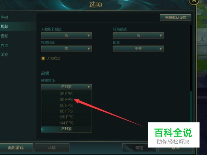Image resolution: width=207 pixels, height=155 pixels.
Task: Select highlighted 不封顶 list entry
Action: coord(66,129)
